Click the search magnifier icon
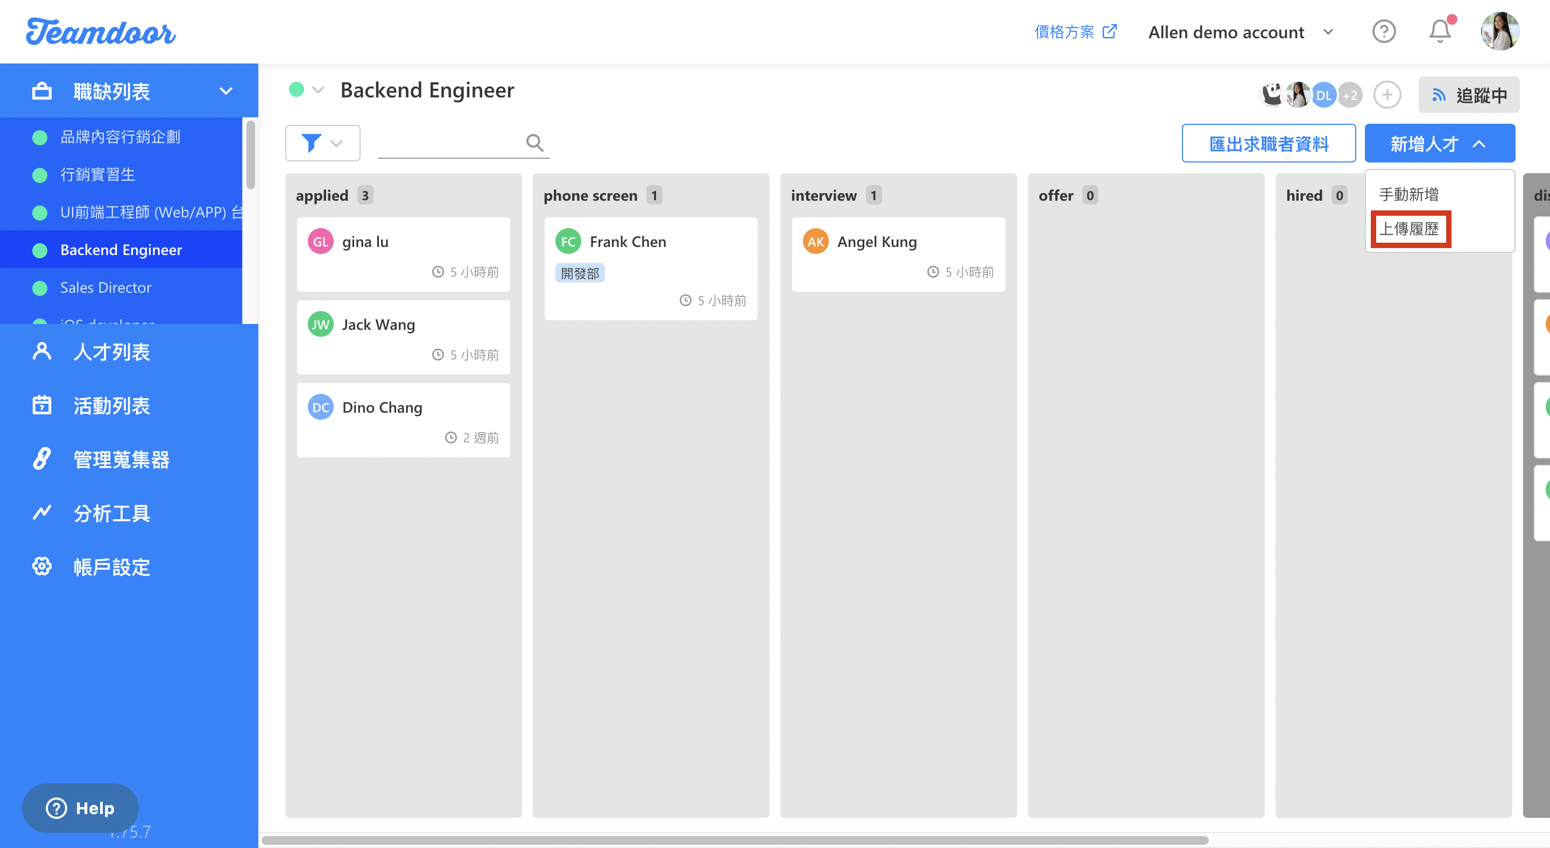Image resolution: width=1550 pixels, height=848 pixels. 534,143
